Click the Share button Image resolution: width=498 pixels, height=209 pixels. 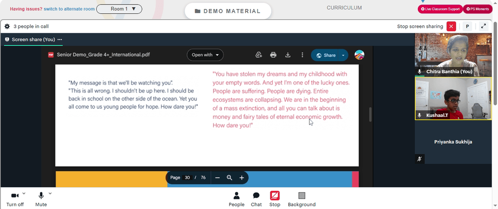325,55
